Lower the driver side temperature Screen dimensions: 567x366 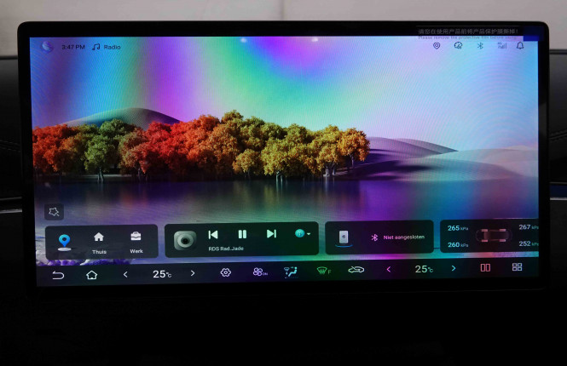click(126, 273)
